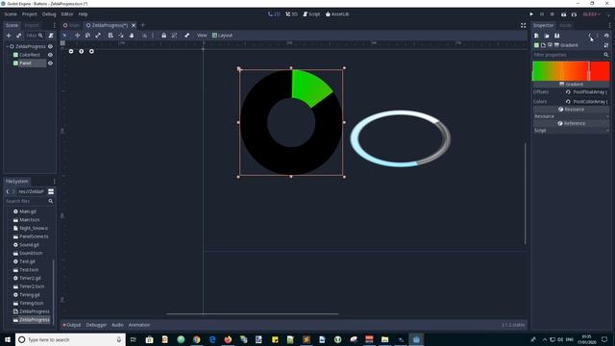615x346 pixels.
Task: Attach a script to the selected node
Action: [51, 36]
